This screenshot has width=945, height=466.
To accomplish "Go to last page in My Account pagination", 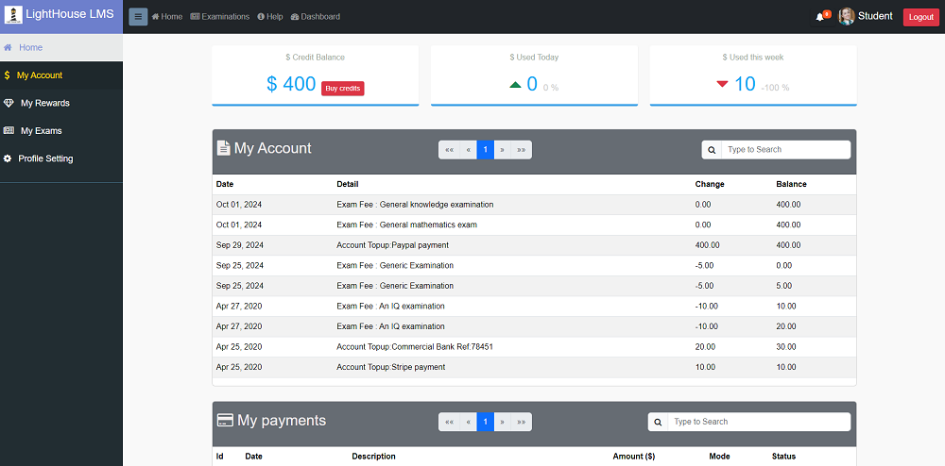I will [x=521, y=150].
